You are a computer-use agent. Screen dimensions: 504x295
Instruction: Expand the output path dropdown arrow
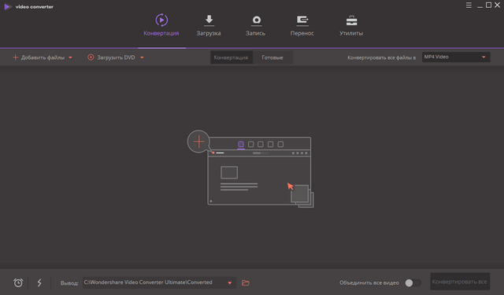229,282
